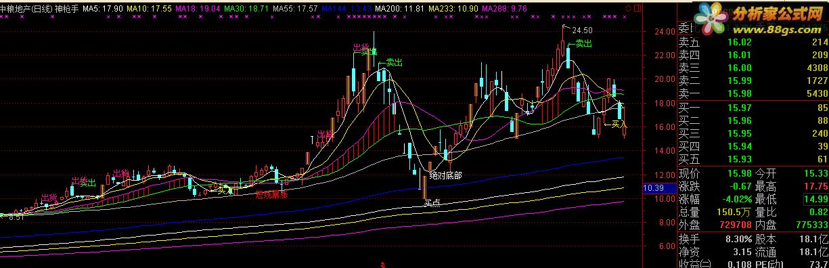Click the 10.39 price marker on axis
The width and height of the screenshot is (829, 268).
coord(651,187)
